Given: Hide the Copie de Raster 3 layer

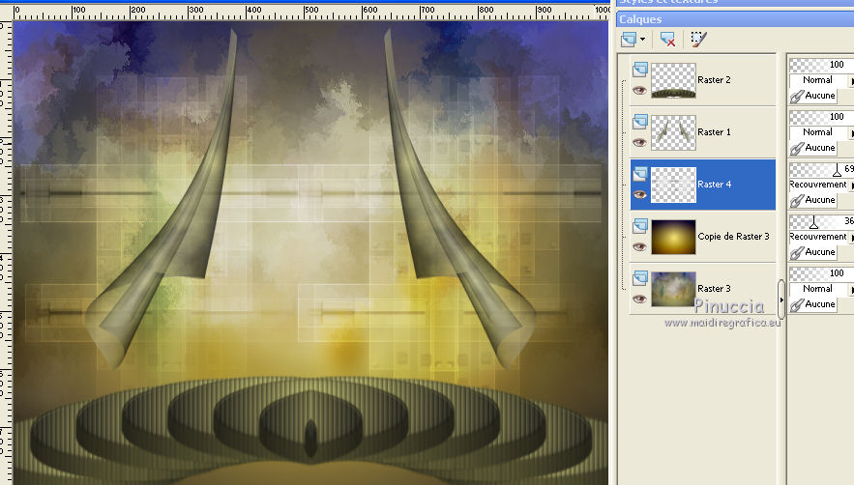Looking at the screenshot, I should pyautogui.click(x=640, y=247).
